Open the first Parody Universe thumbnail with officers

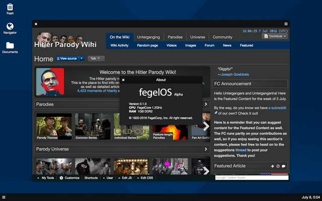[x=54, y=166]
